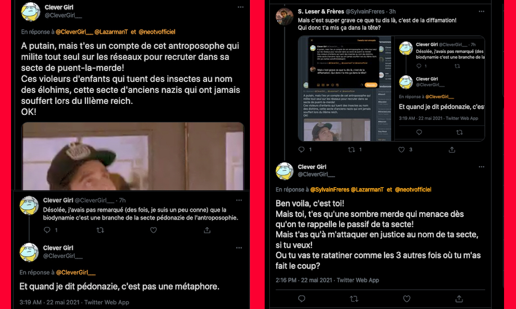Reply to the 'Ben voila, c'est toi!' tweet

(x=301, y=298)
